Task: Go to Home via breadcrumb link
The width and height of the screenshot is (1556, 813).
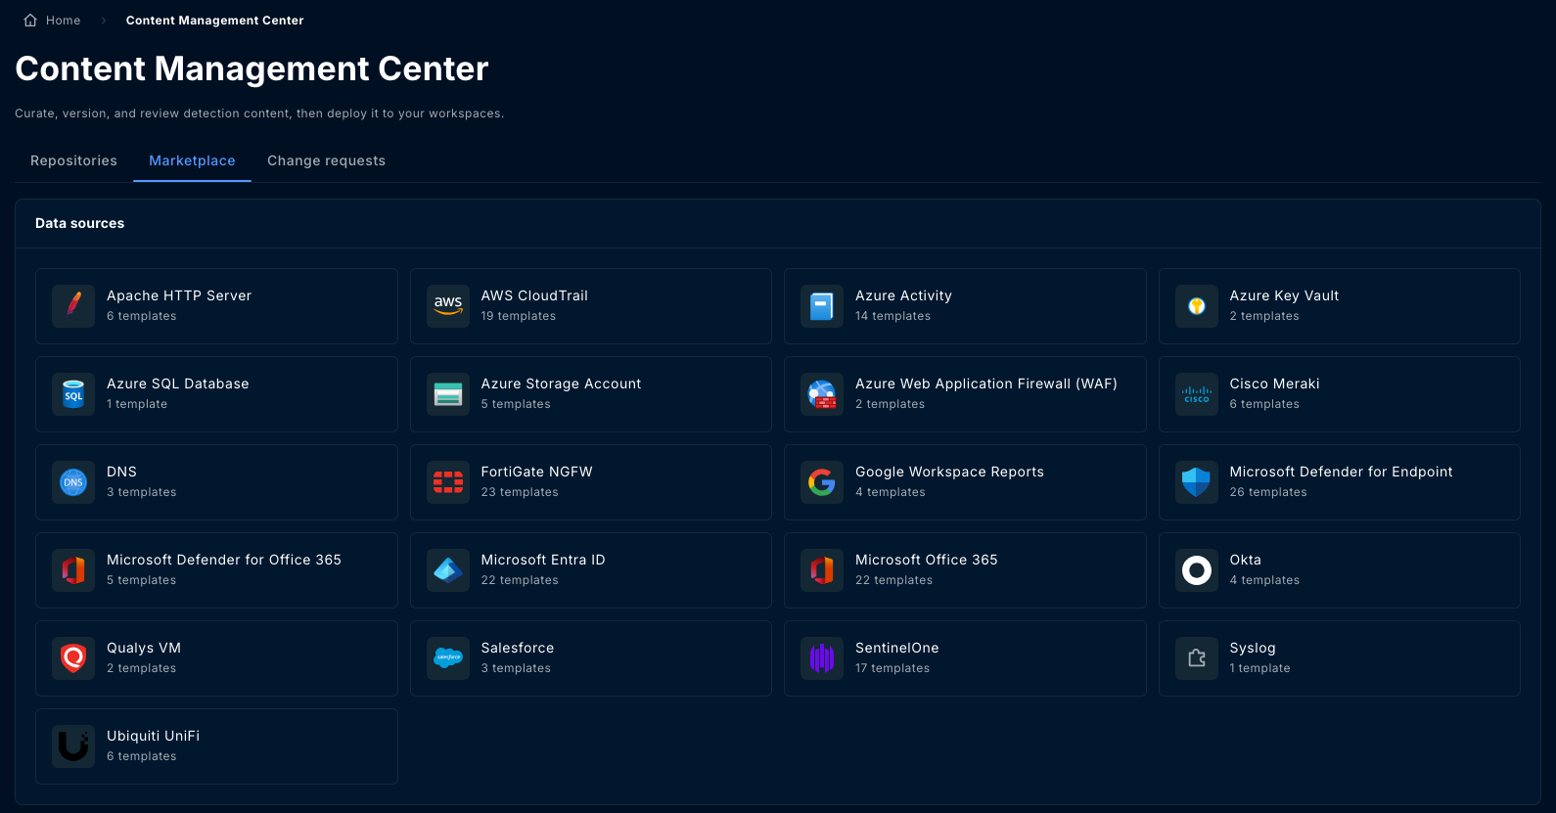Action: pyautogui.click(x=63, y=21)
